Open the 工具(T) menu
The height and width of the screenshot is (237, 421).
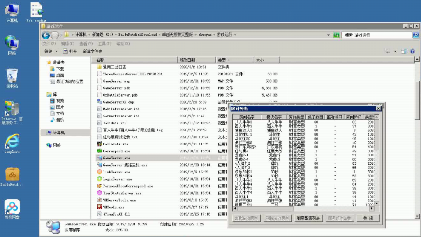coord(104,44)
